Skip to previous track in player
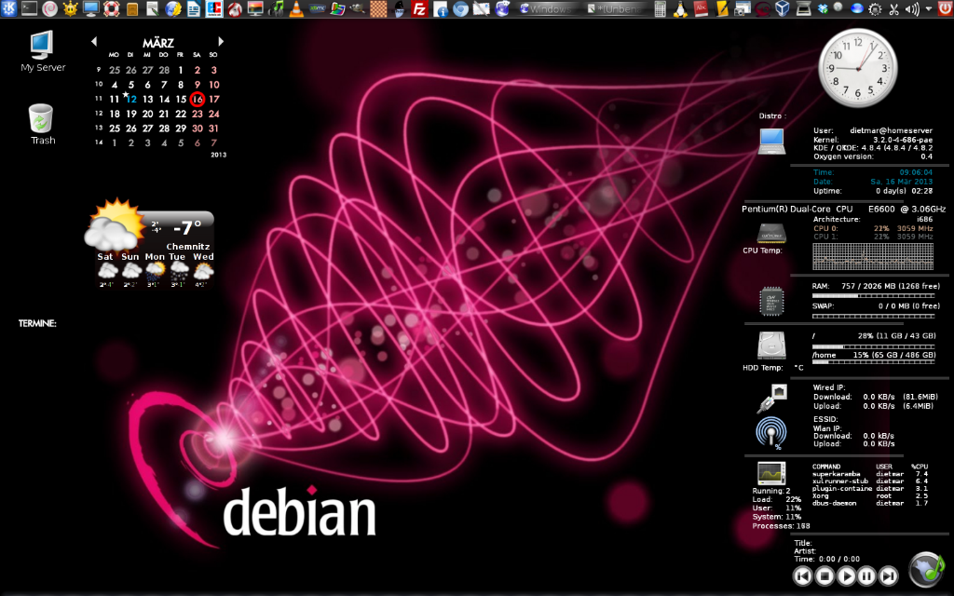 (802, 576)
